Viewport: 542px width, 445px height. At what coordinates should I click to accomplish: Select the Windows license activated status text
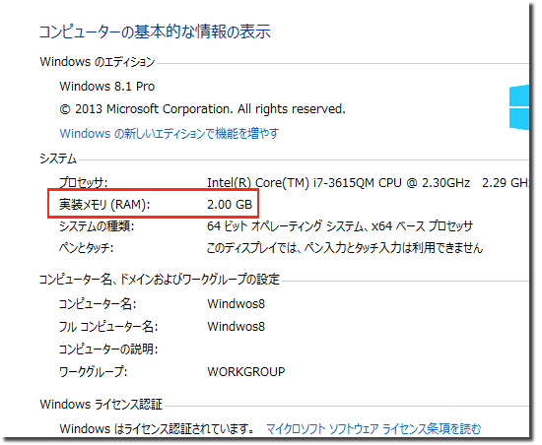click(158, 429)
